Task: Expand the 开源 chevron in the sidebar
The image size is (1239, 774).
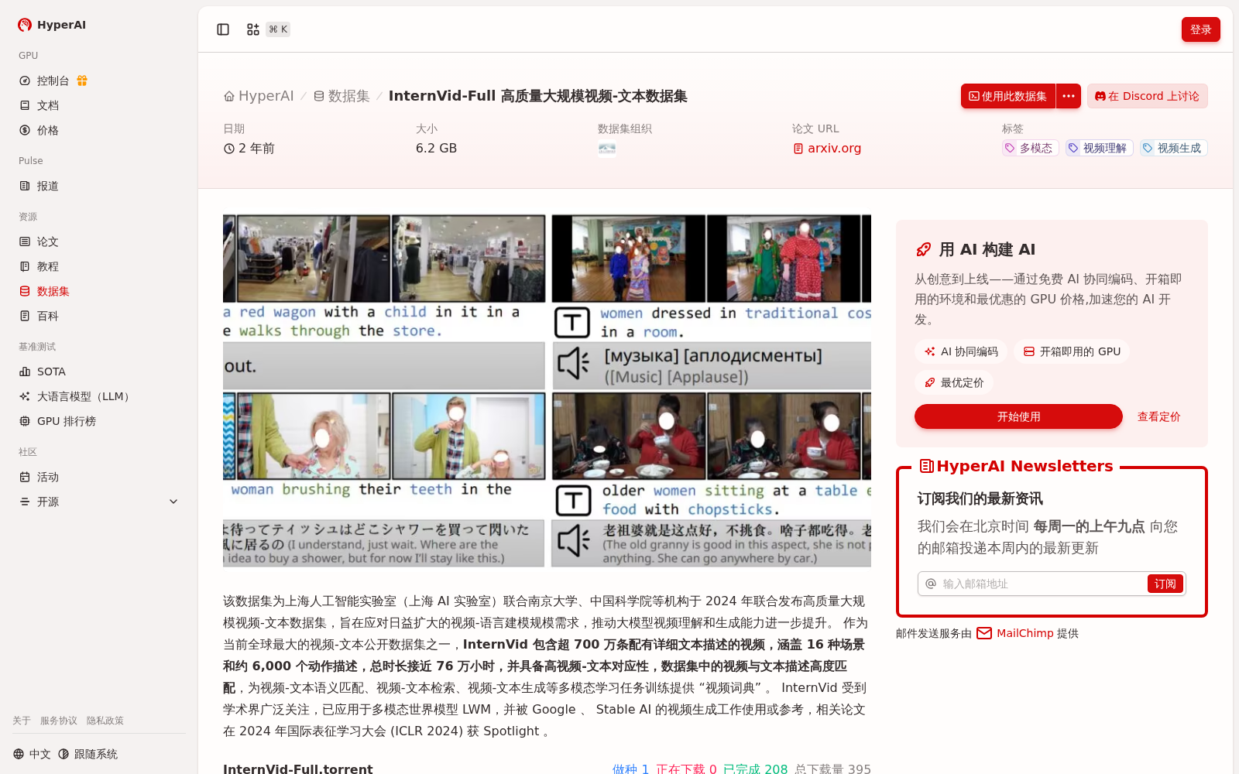Action: [x=173, y=502]
